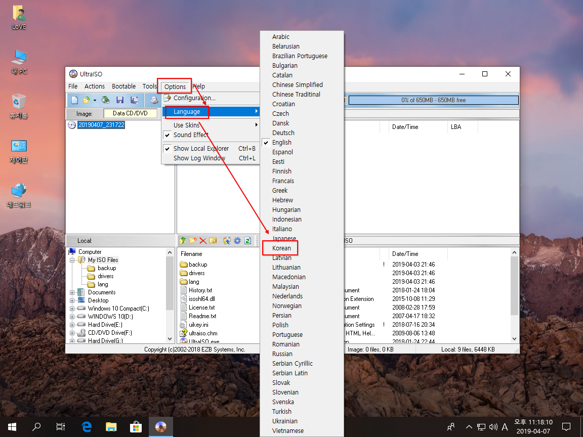Click local tree scrollbar down arrow
The width and height of the screenshot is (583, 437).
(170, 339)
